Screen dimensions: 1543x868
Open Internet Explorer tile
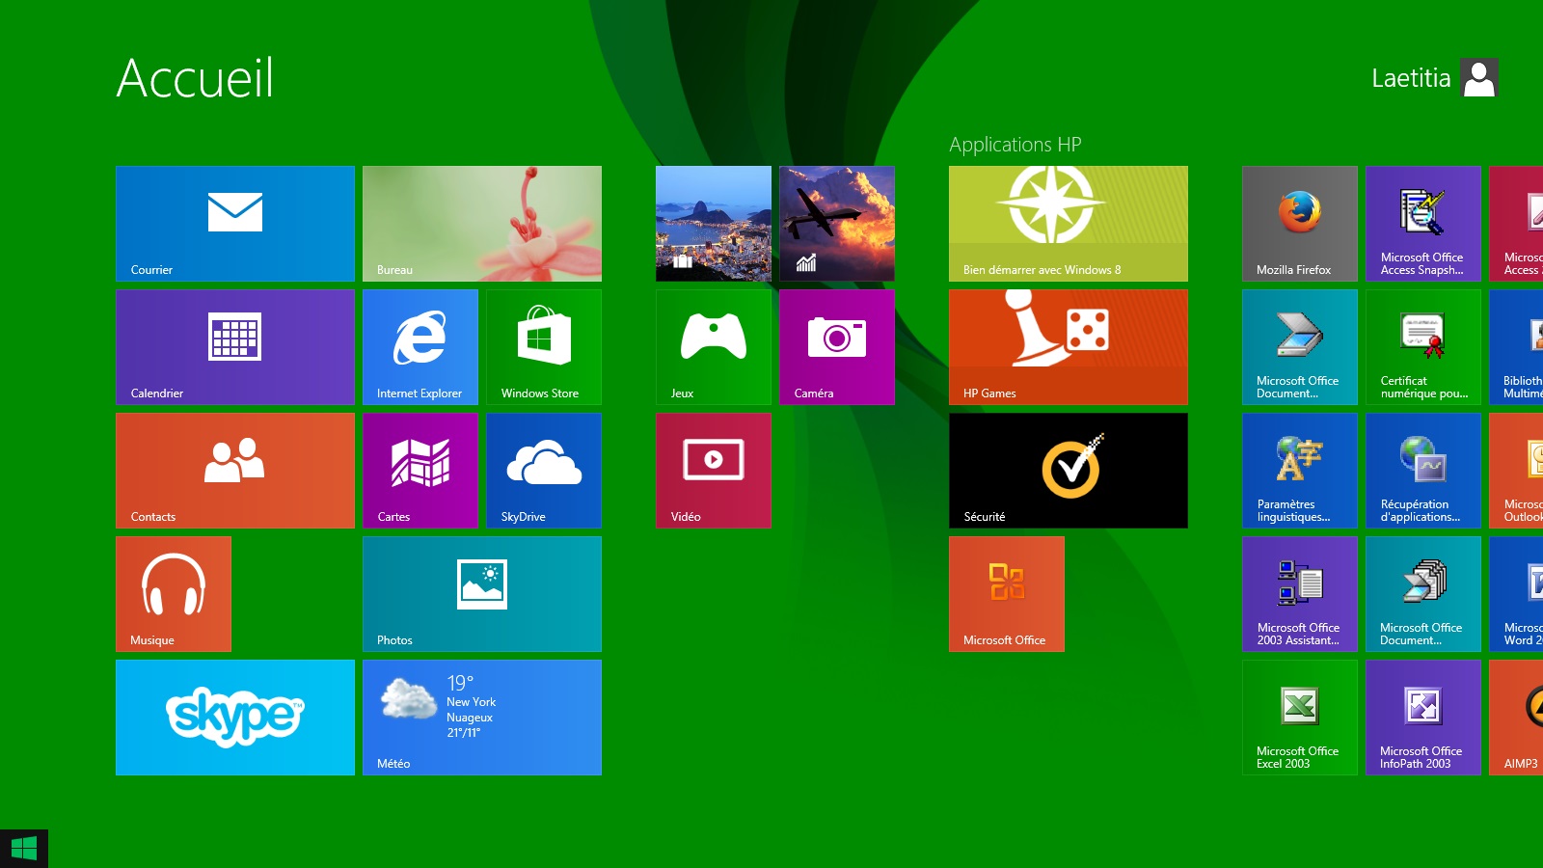[x=420, y=347]
